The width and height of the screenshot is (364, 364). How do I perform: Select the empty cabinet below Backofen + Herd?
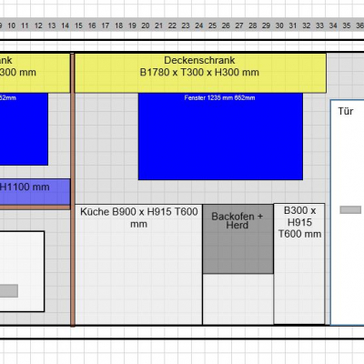[x=238, y=299]
